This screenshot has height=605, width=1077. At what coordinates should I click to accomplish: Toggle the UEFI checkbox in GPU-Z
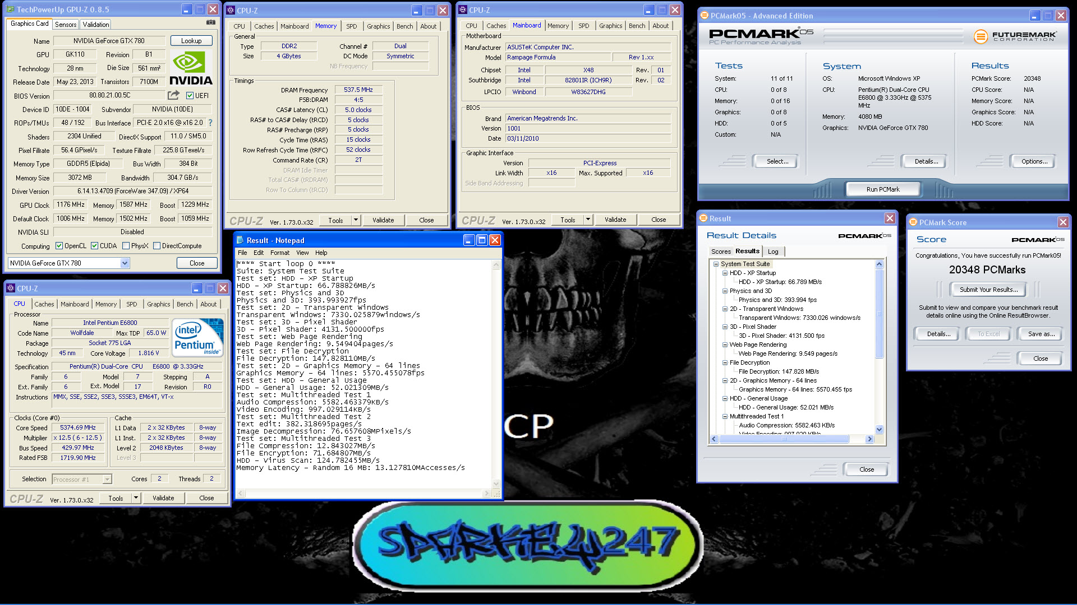click(x=190, y=96)
